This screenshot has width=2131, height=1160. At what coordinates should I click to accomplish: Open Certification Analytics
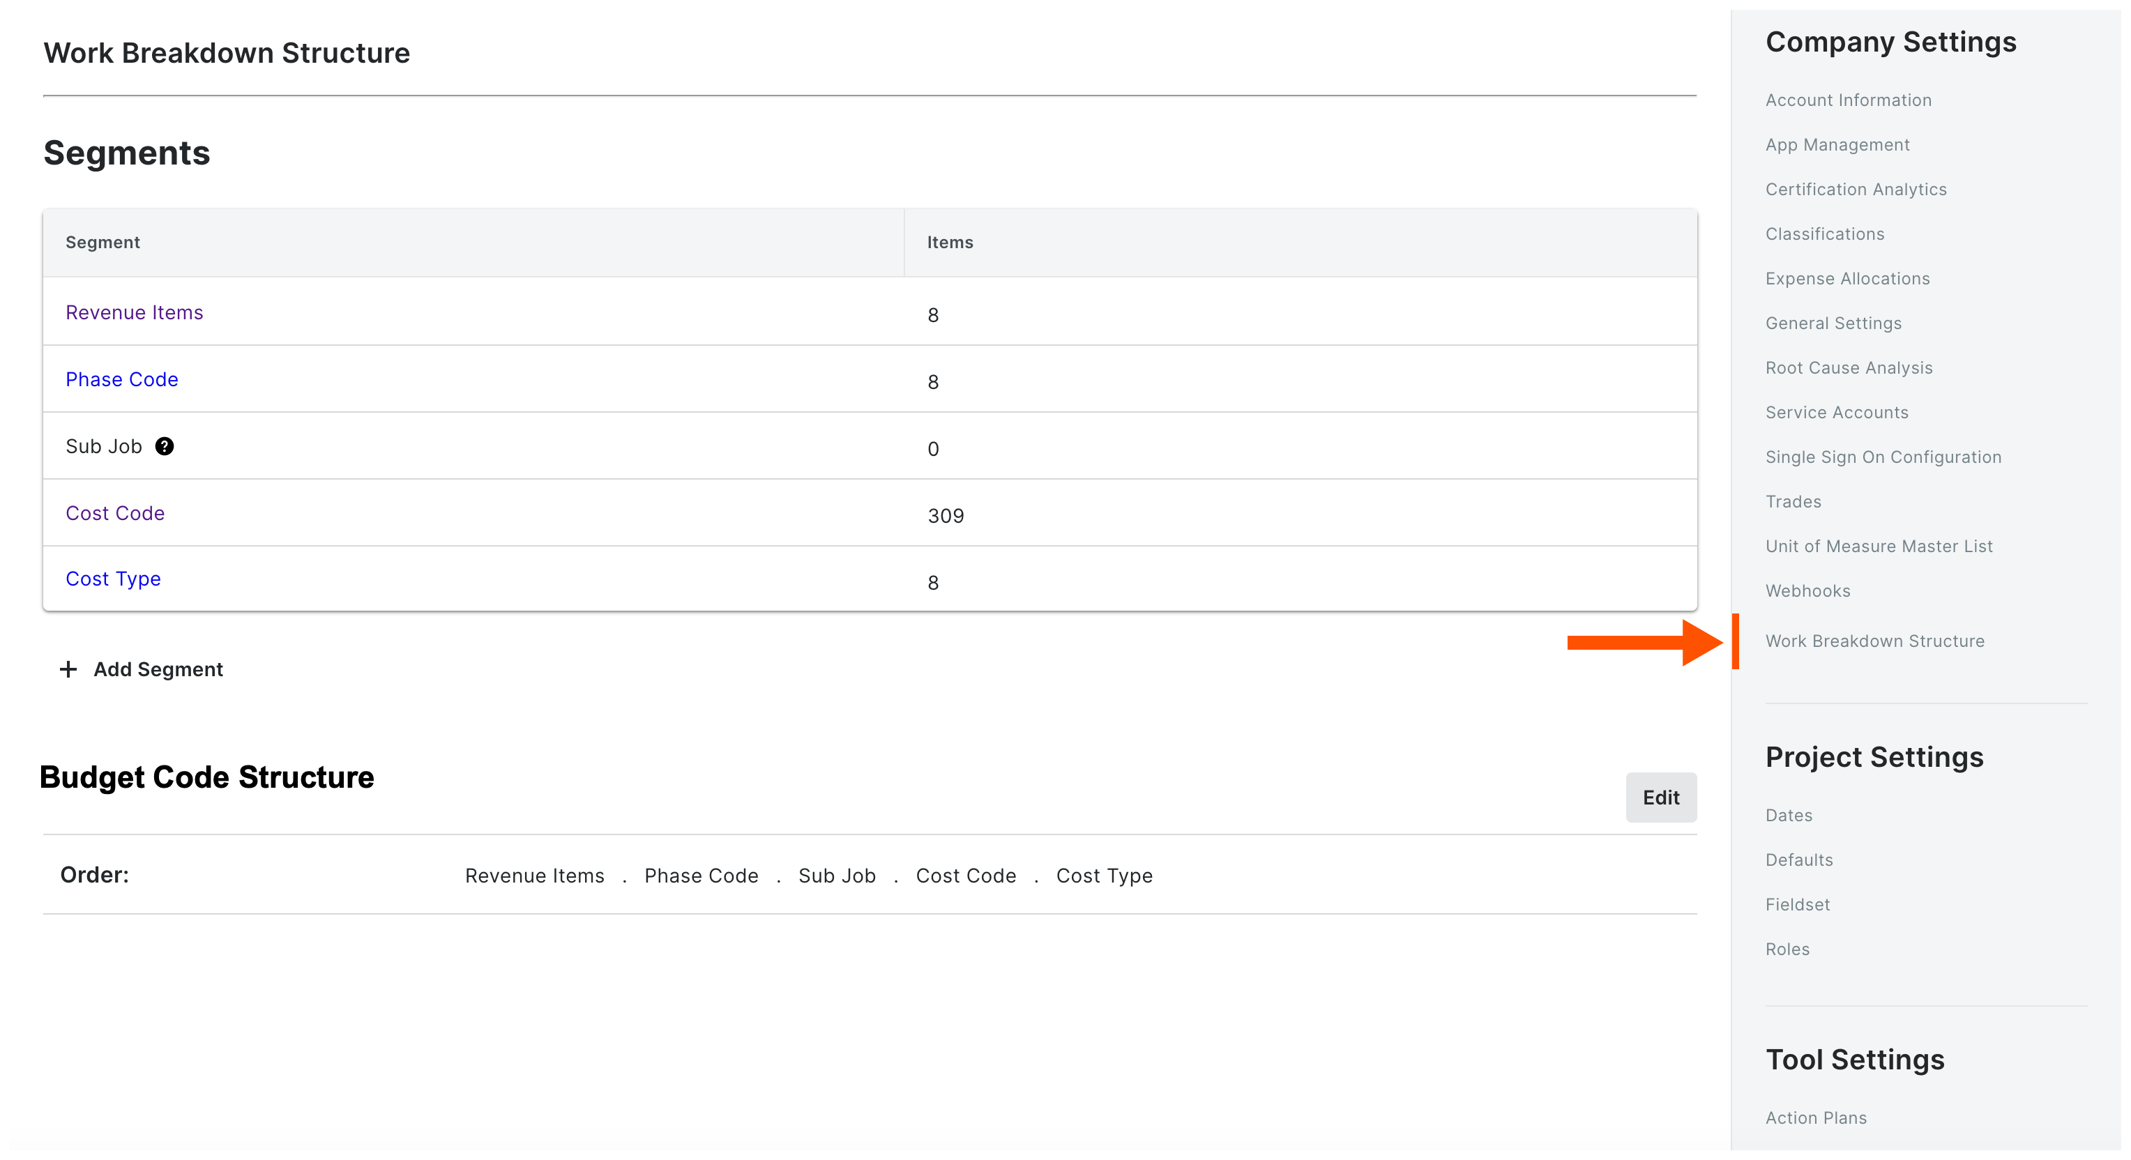tap(1856, 190)
